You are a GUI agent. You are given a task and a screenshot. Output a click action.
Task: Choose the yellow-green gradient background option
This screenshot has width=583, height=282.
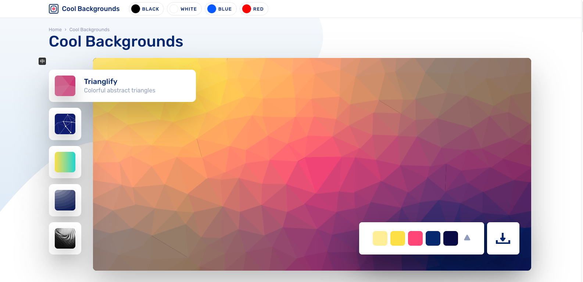(x=65, y=162)
